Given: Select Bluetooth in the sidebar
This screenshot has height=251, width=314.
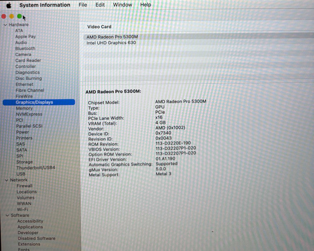Looking at the screenshot, I should 25,49.
